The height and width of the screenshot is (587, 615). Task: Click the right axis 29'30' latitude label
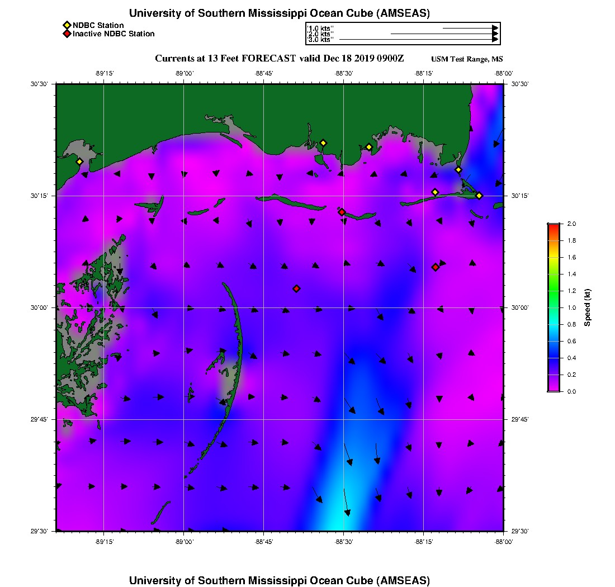[520, 531]
